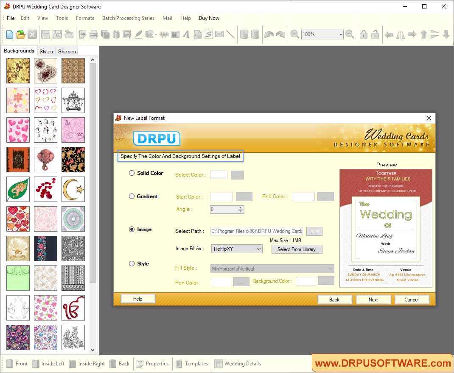Click the Solid Color select color swatch
The image size is (454, 373).
click(x=219, y=175)
